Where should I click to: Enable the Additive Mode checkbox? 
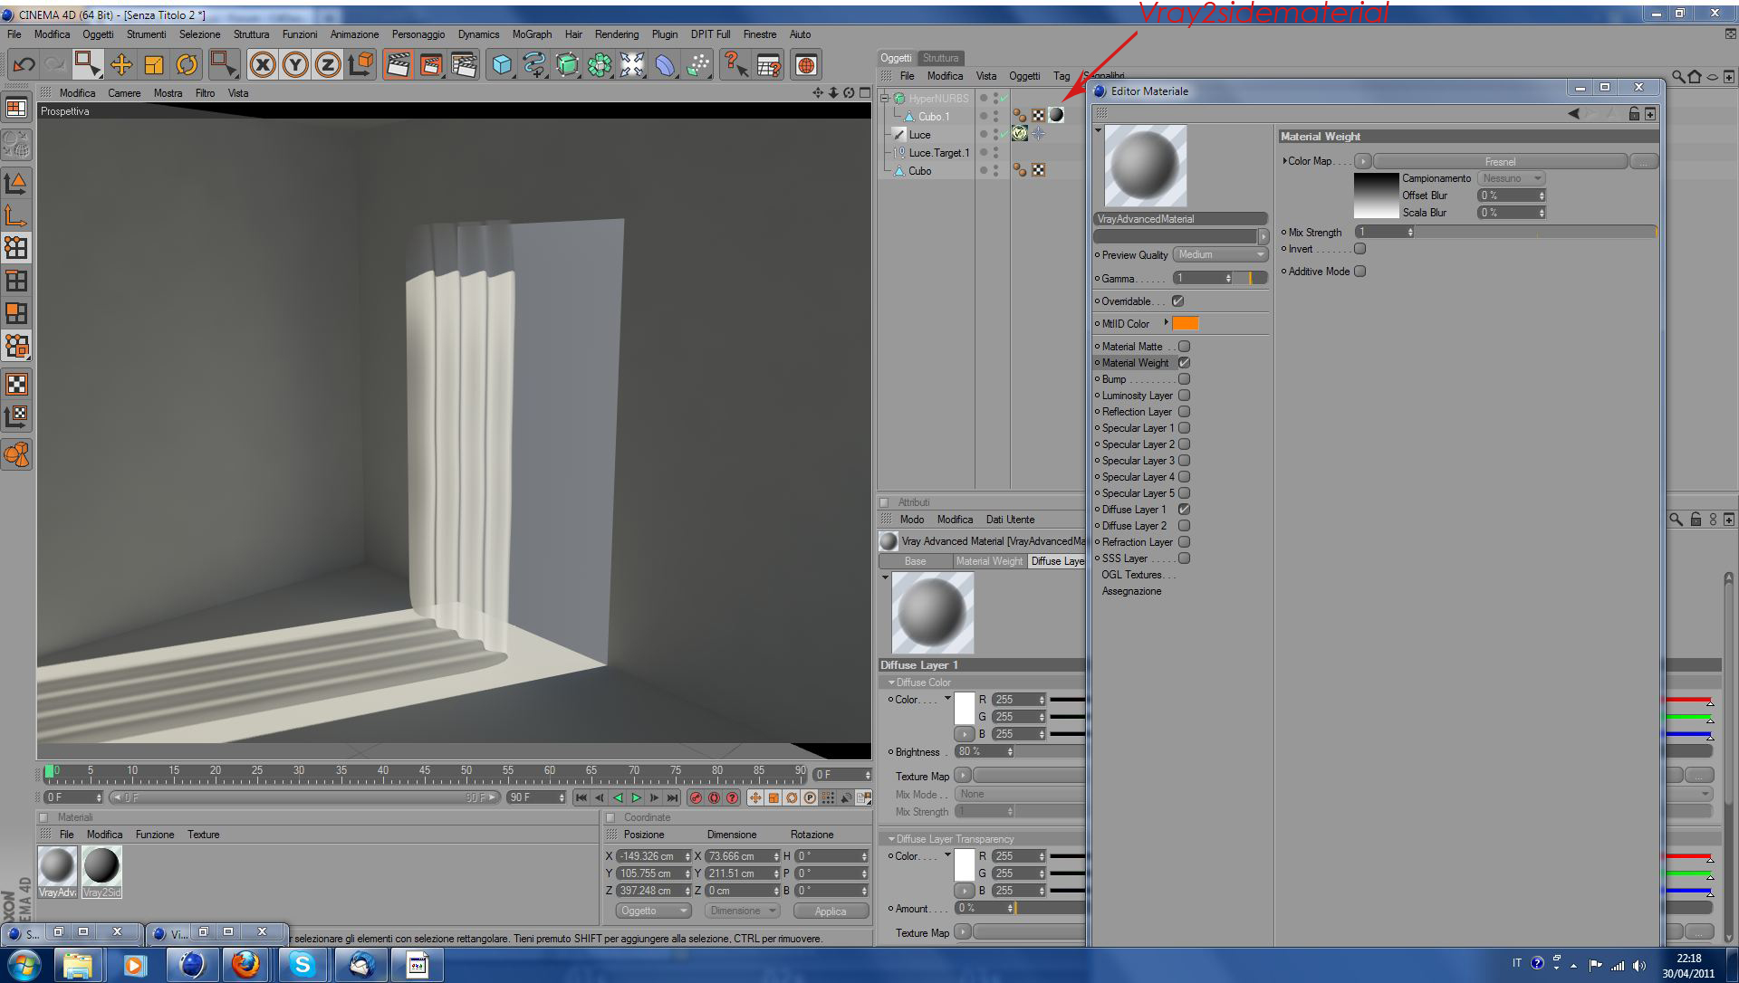pos(1359,272)
